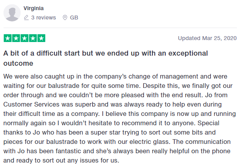The width and height of the screenshot is (240, 168).
Task: Click the second green rating star
Action: pos(16,38)
